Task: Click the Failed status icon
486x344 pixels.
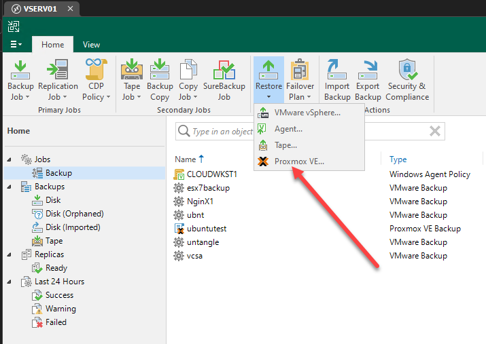Action: (37, 322)
